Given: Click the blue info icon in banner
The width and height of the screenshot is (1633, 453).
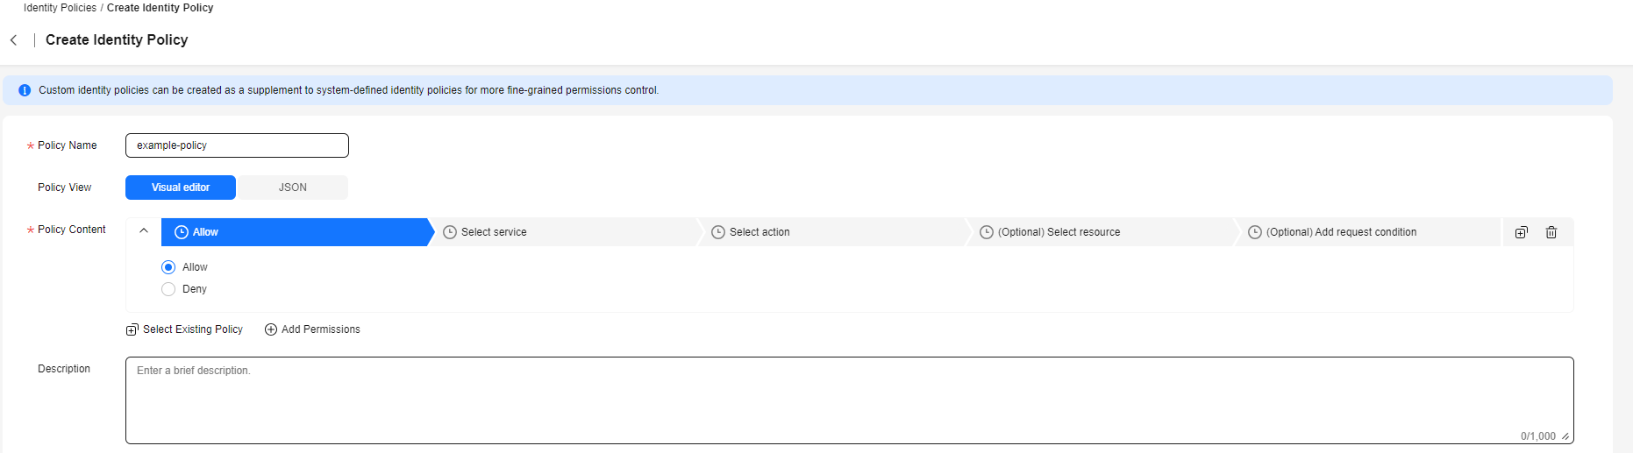Looking at the screenshot, I should (x=25, y=90).
